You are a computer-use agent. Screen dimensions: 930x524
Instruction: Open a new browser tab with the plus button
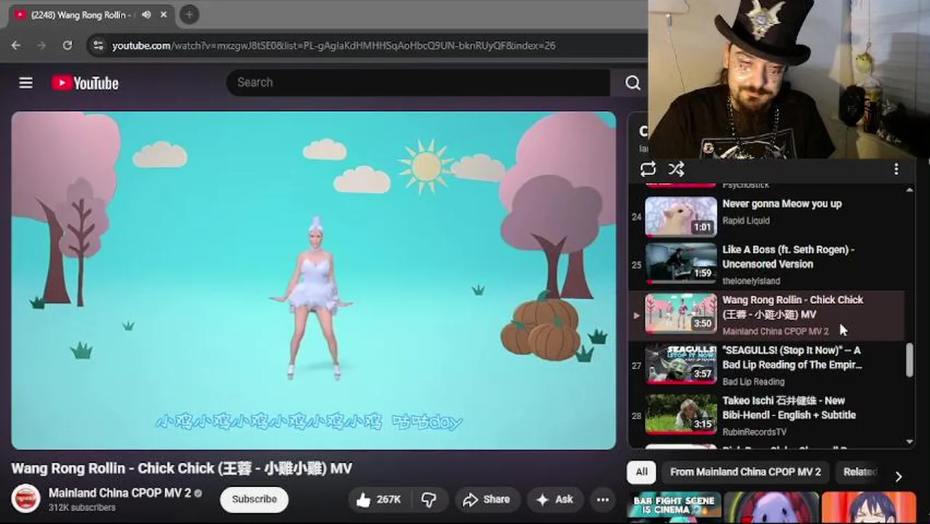coord(189,15)
